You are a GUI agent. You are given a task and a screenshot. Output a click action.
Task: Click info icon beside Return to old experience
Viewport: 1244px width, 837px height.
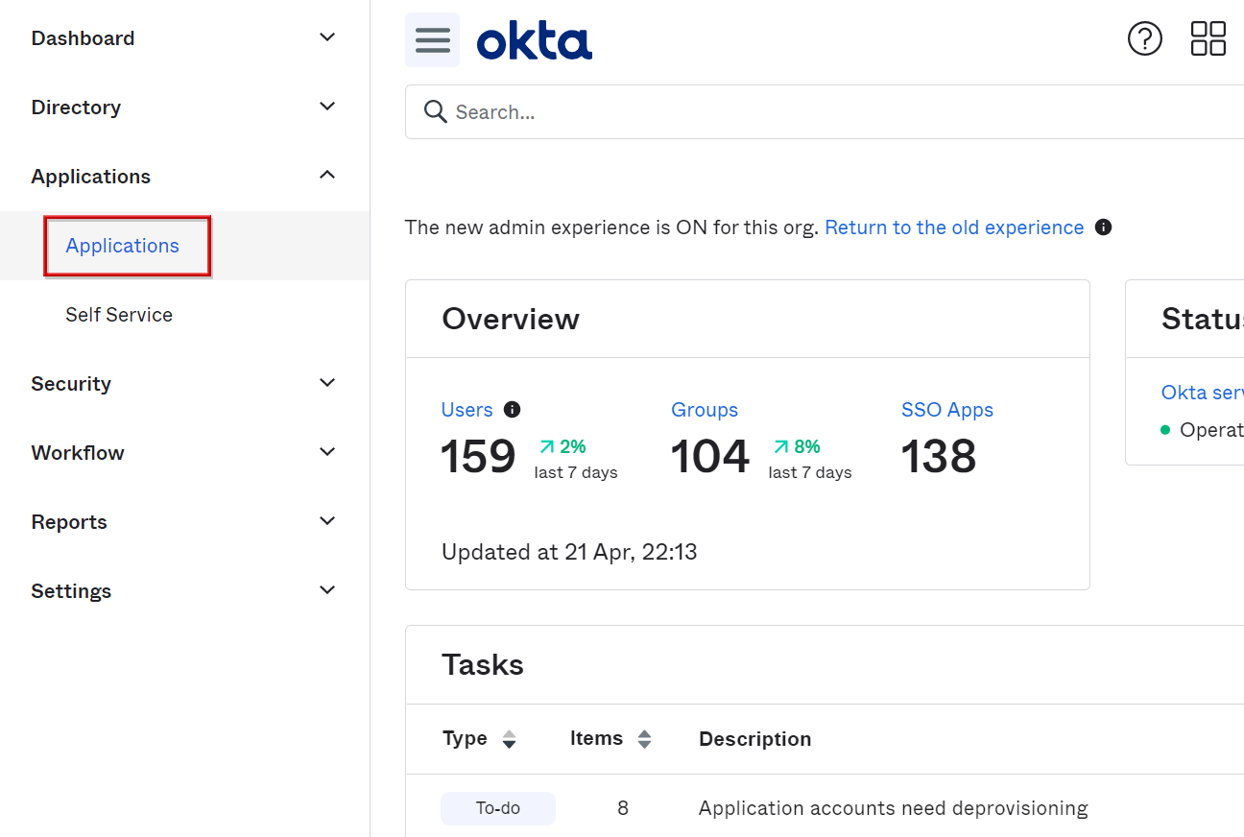point(1104,227)
